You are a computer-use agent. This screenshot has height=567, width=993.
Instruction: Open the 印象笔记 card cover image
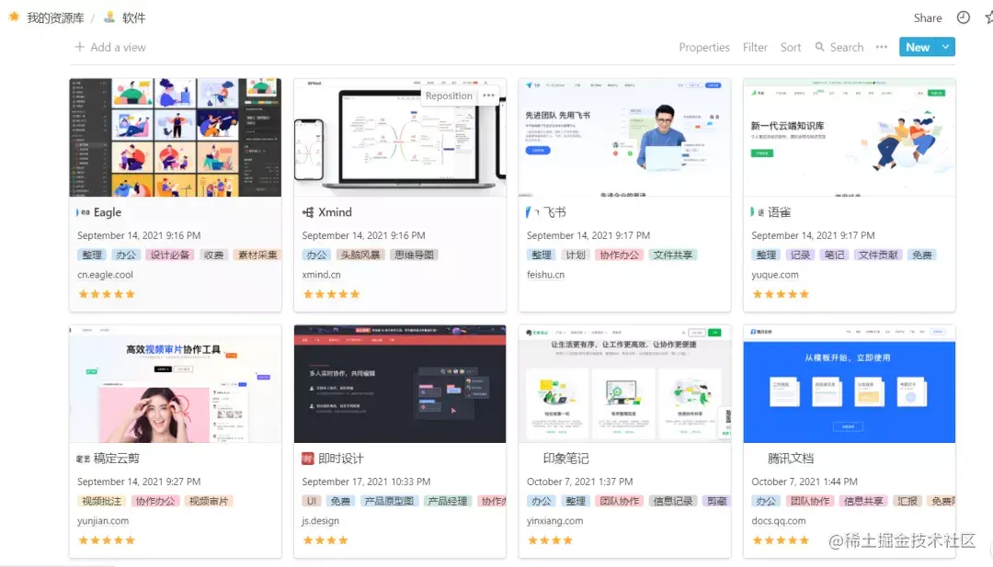pyautogui.click(x=624, y=383)
